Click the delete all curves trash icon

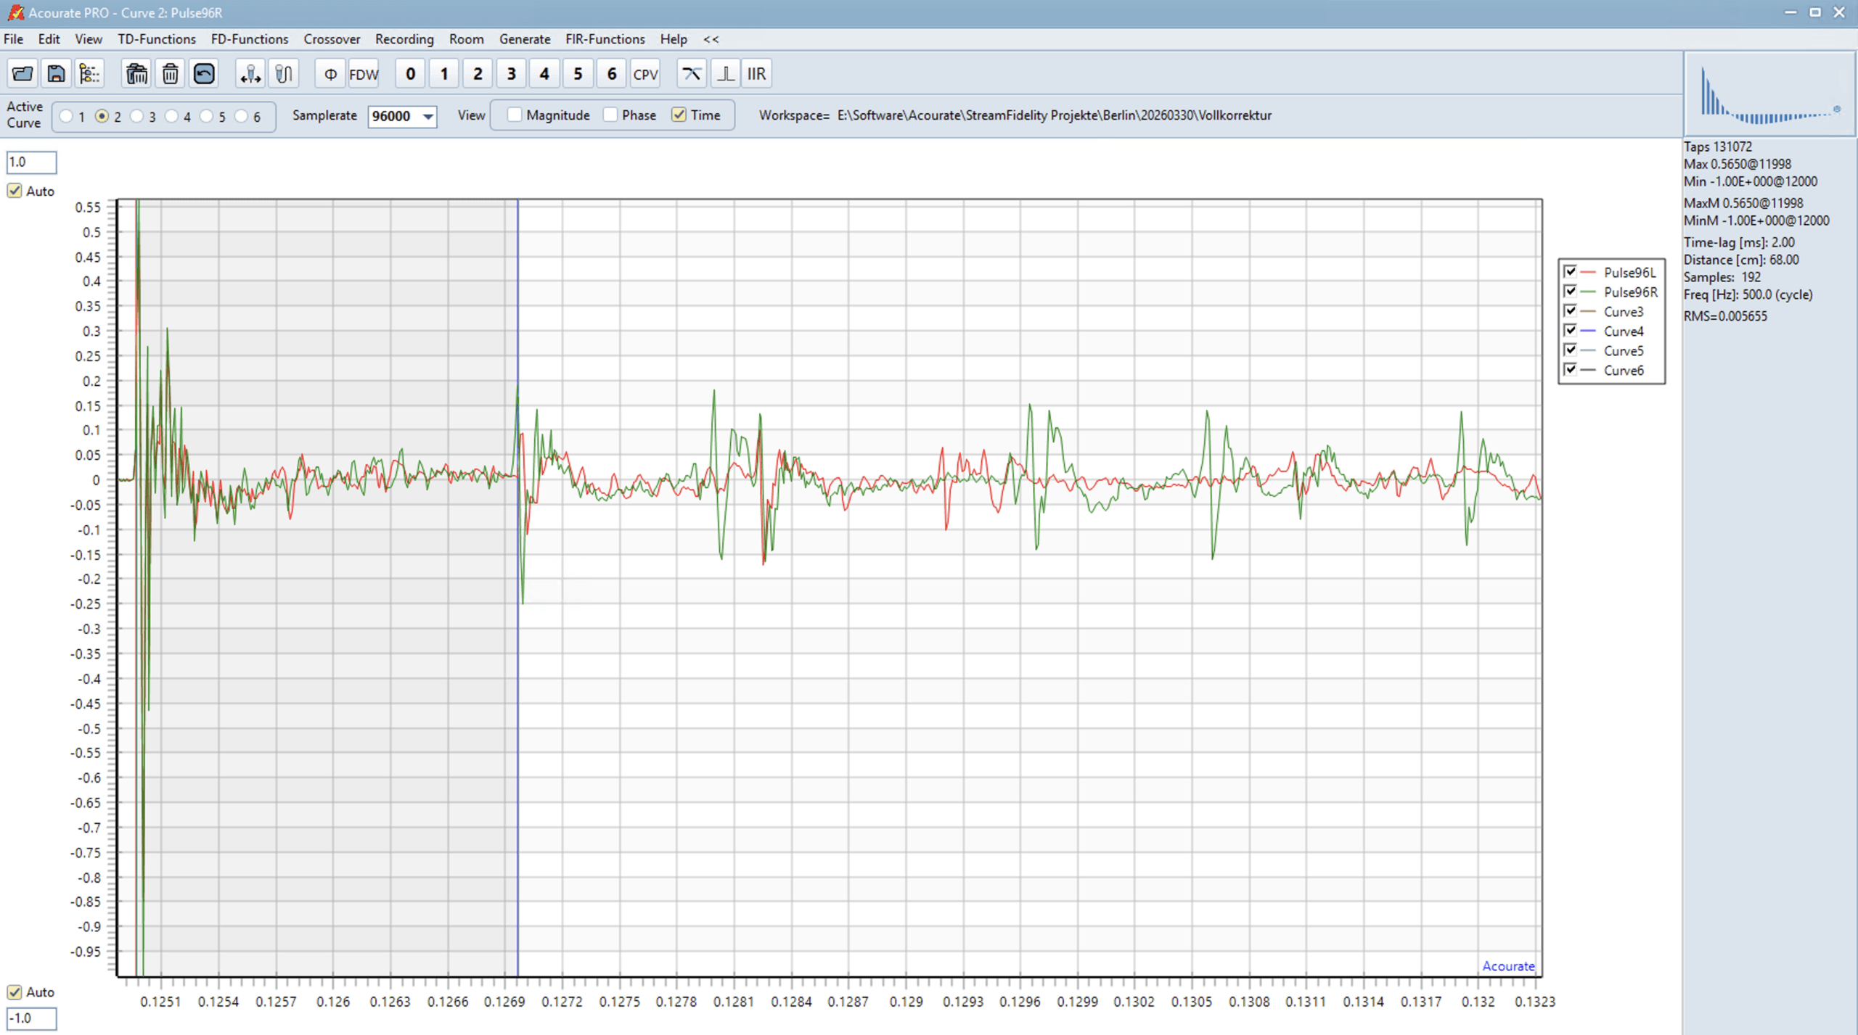point(136,74)
